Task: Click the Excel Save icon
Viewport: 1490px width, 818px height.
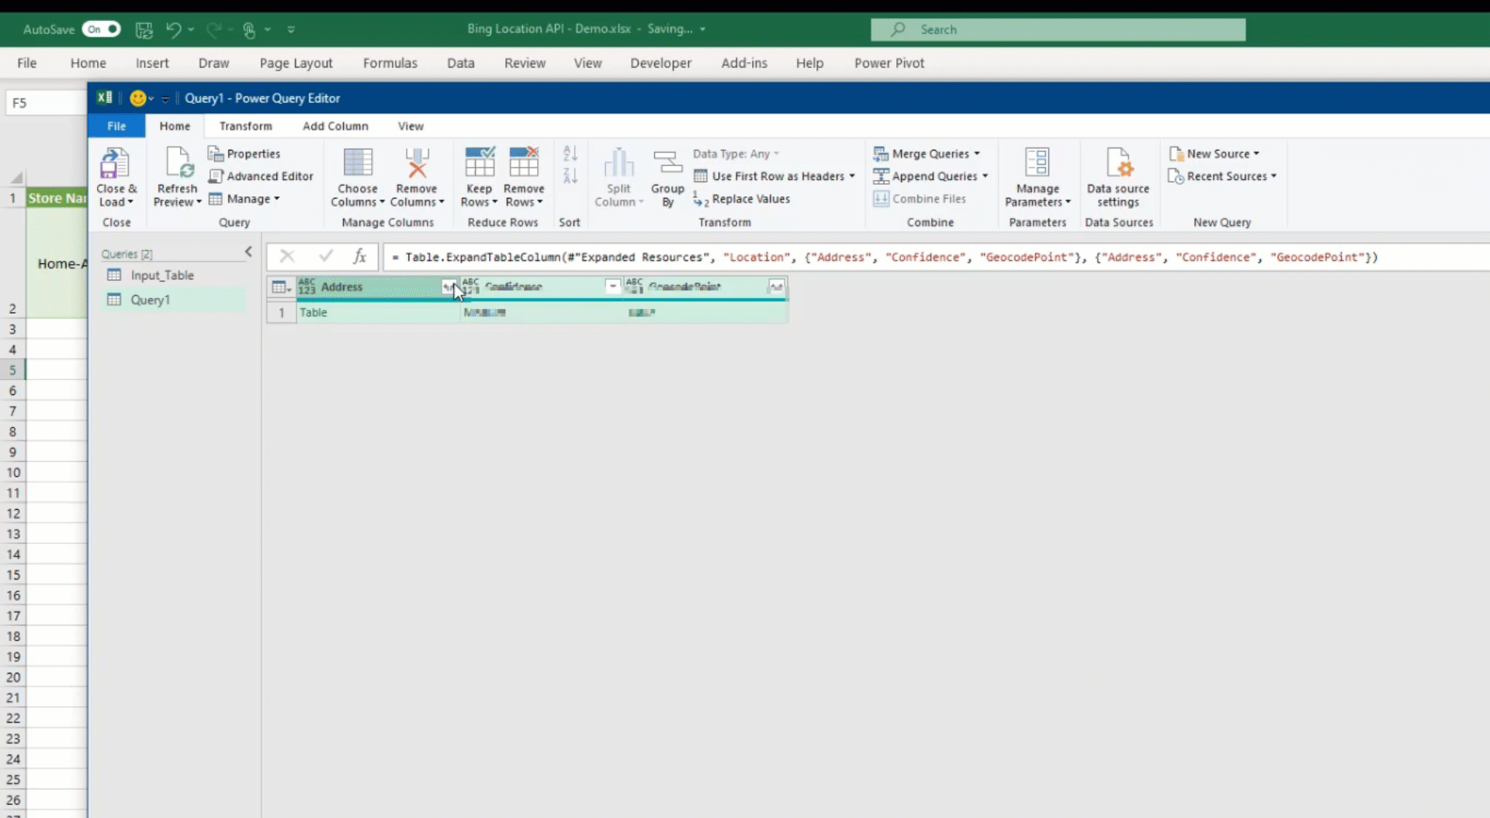Action: (144, 29)
